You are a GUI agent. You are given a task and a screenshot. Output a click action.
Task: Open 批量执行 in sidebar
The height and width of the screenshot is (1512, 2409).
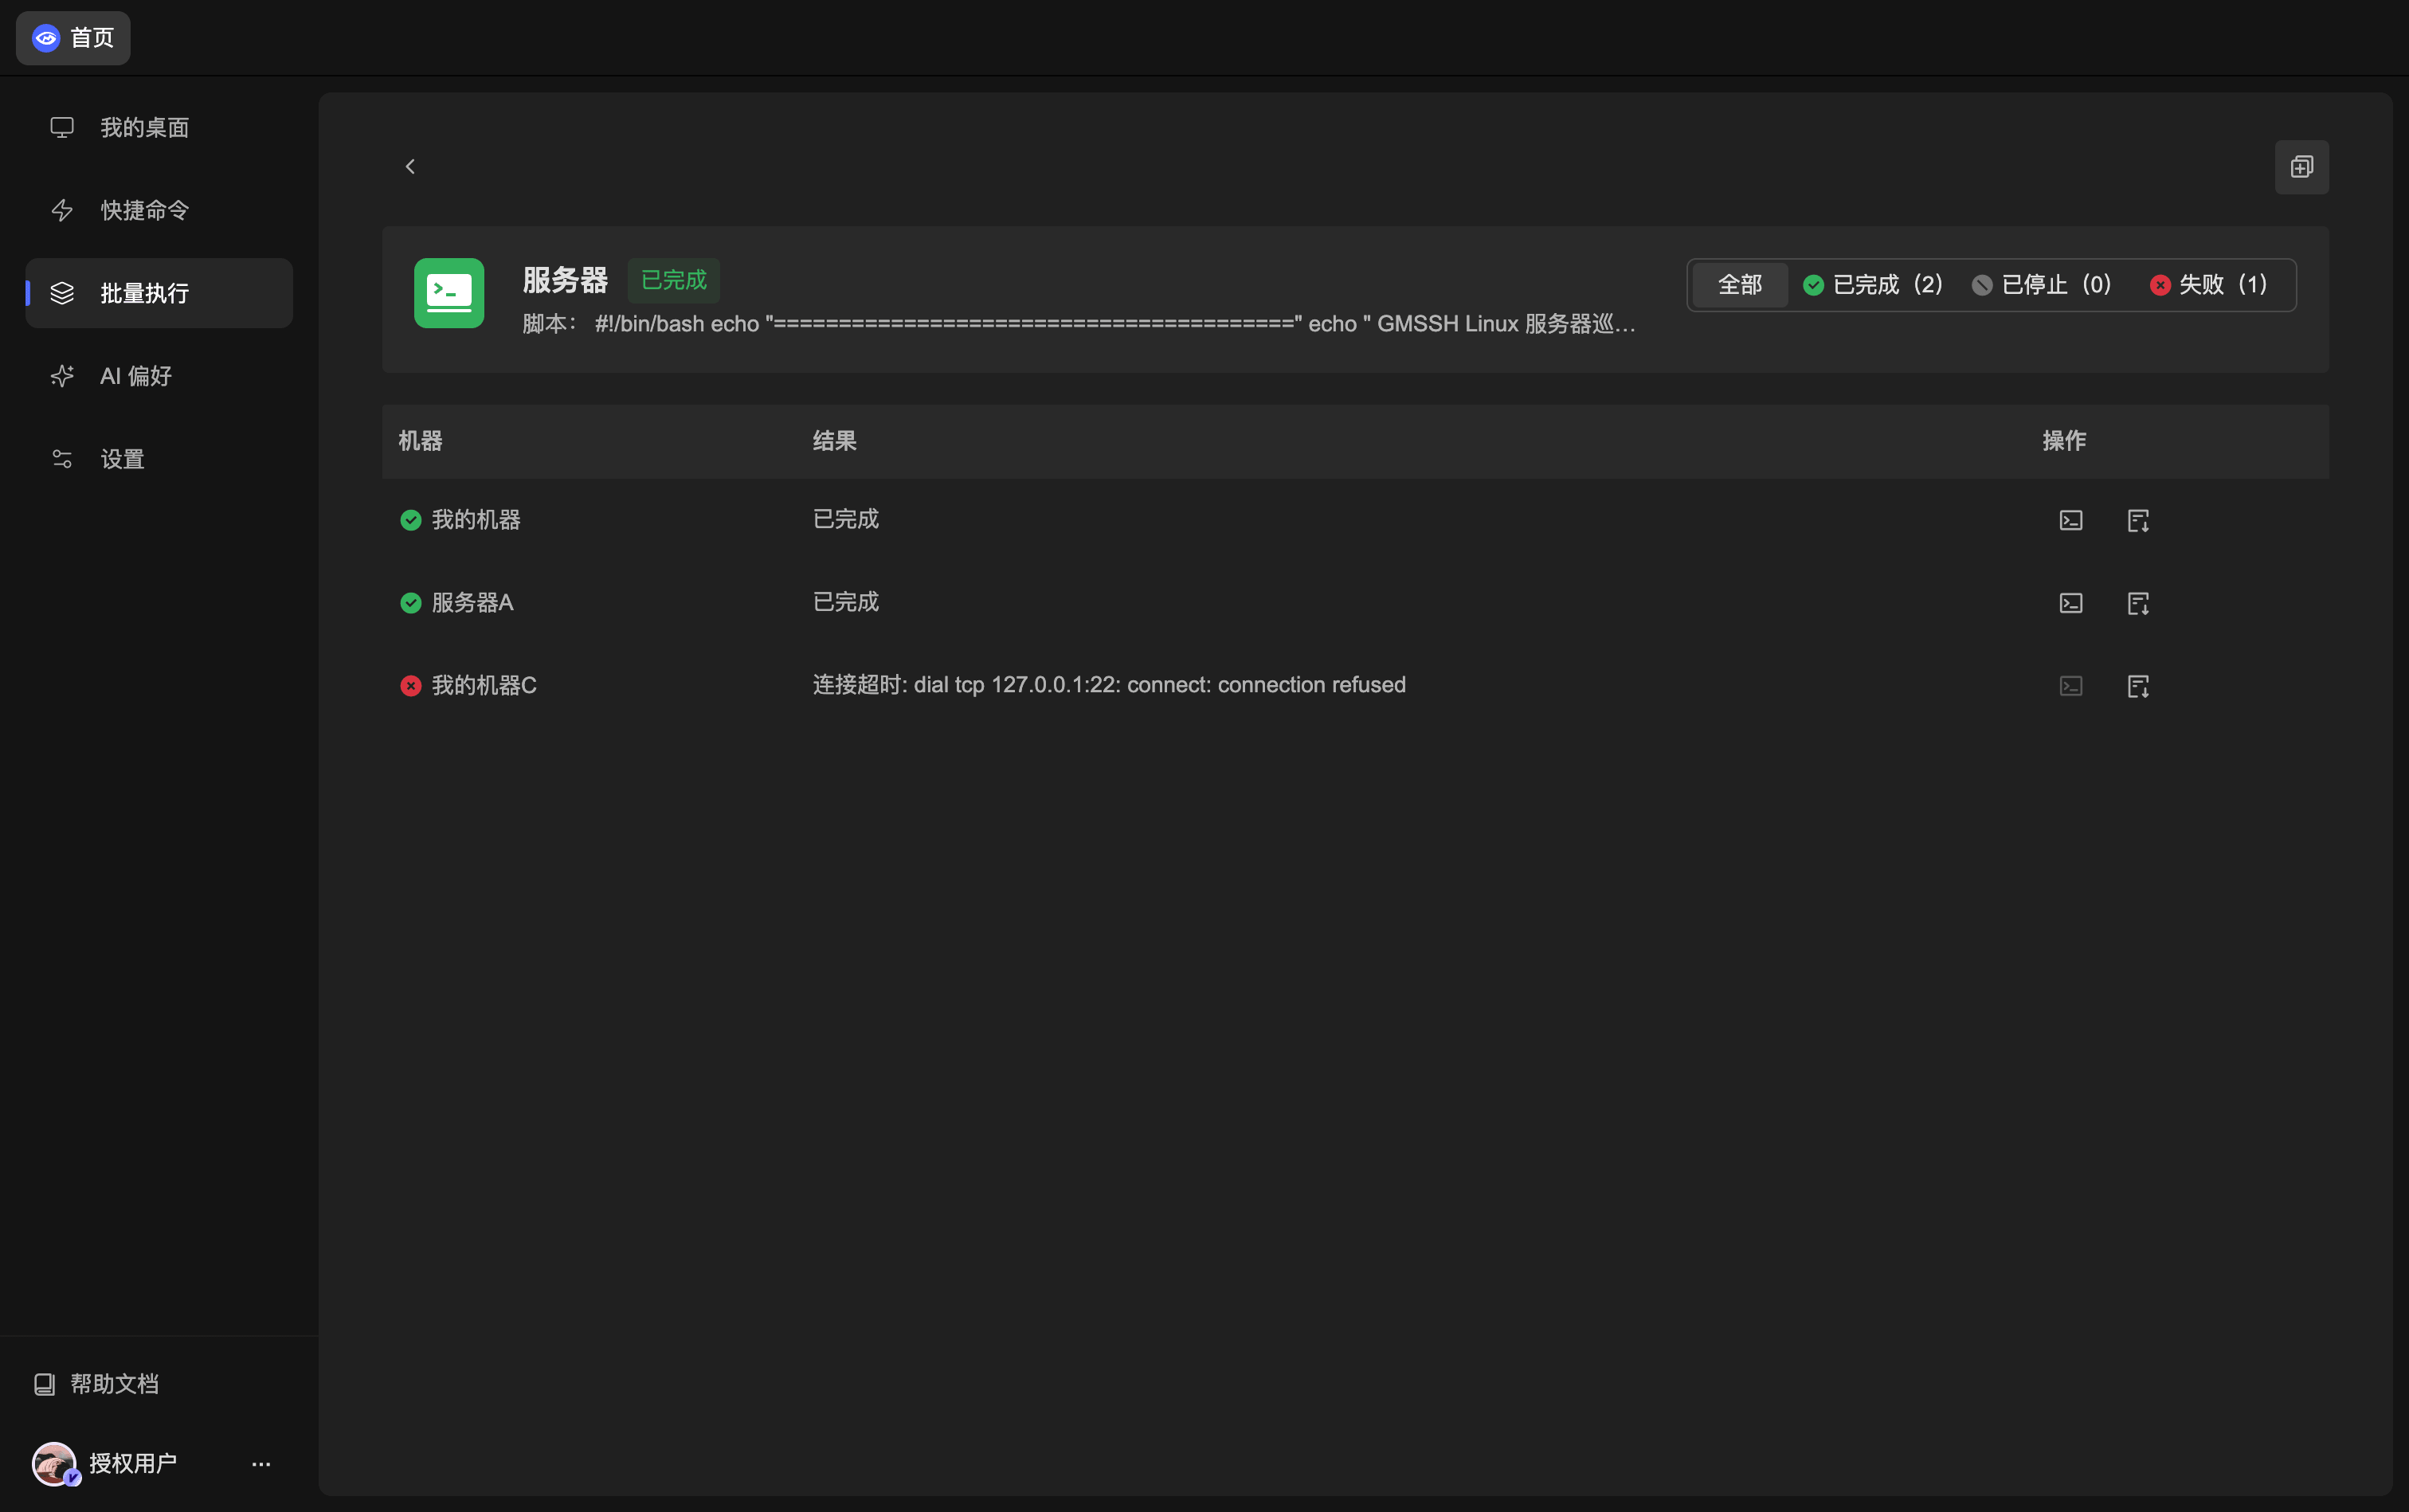[159, 293]
